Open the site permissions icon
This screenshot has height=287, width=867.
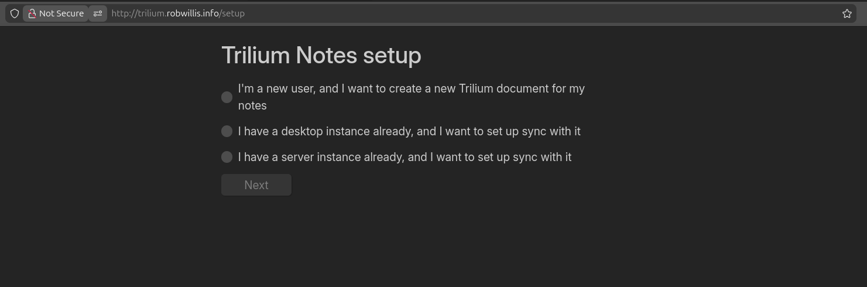coord(98,13)
